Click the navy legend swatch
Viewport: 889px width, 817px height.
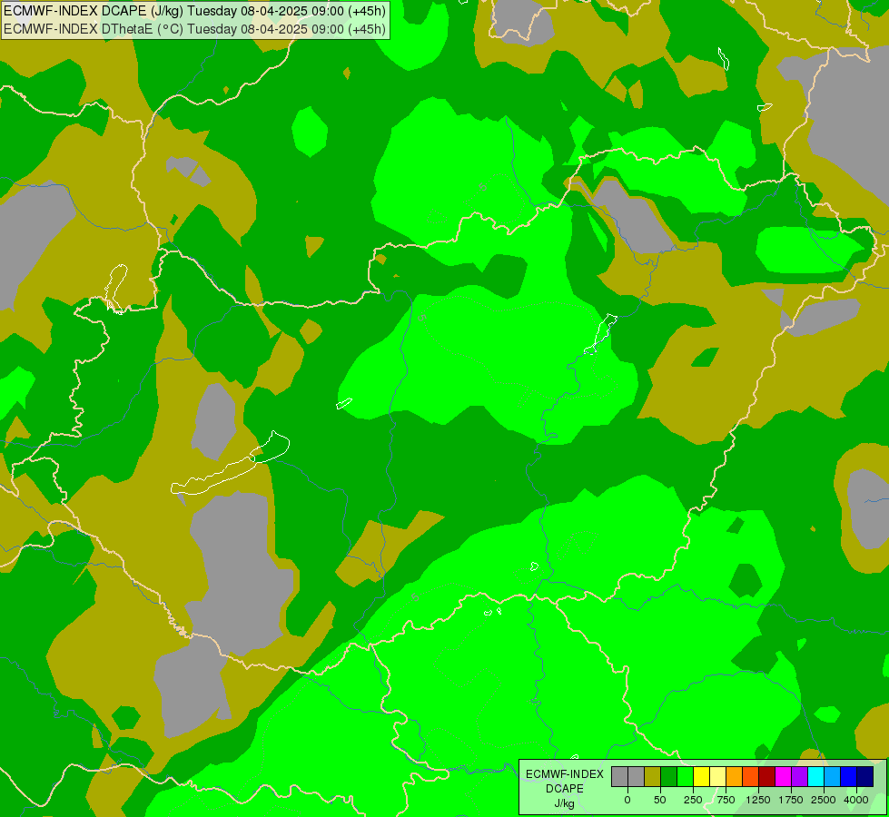pos(865,777)
